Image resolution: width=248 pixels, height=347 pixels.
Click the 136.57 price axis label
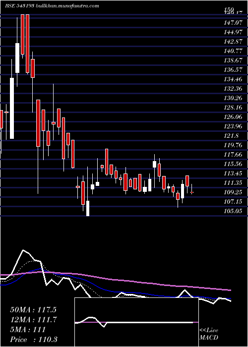click(233, 70)
